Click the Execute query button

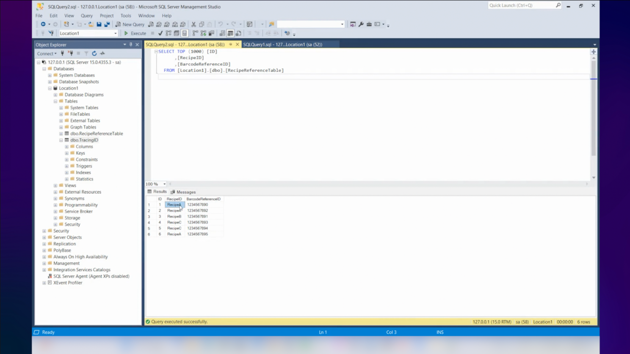point(135,33)
